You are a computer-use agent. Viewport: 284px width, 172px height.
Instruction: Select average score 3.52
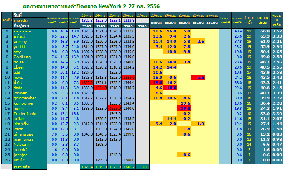277,31
